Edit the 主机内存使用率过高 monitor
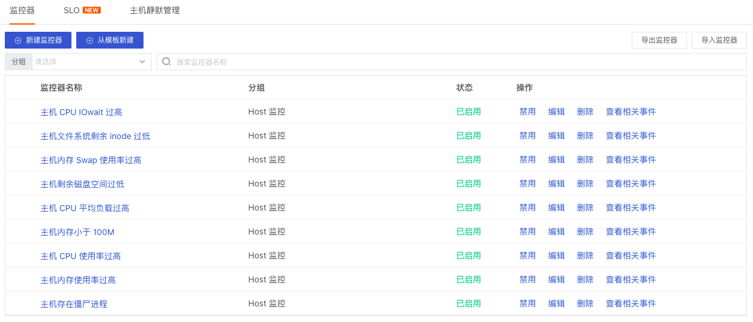 (556, 279)
